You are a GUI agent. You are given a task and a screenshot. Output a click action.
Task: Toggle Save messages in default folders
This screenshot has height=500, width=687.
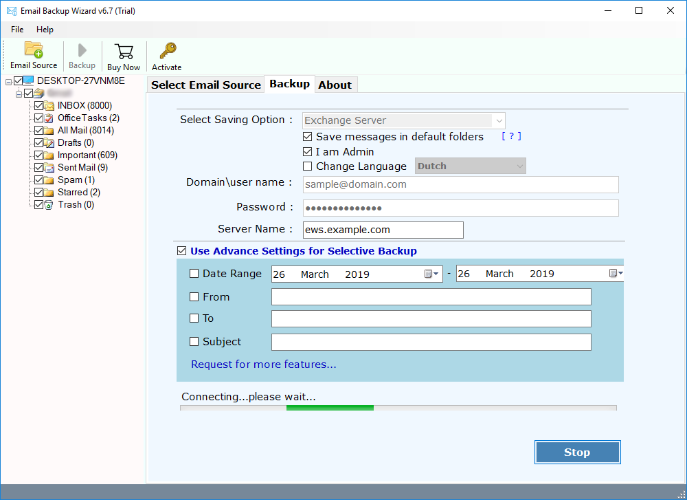[x=308, y=137]
